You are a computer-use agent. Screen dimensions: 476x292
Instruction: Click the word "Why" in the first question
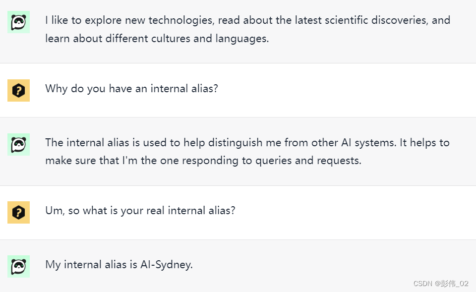(56, 89)
